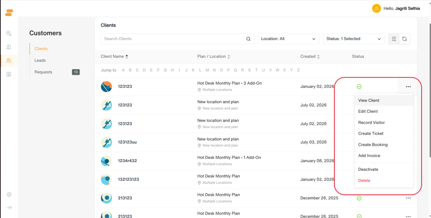The width and height of the screenshot is (431, 218).
Task: Choose Create Booking from the menu
Action: point(373,145)
